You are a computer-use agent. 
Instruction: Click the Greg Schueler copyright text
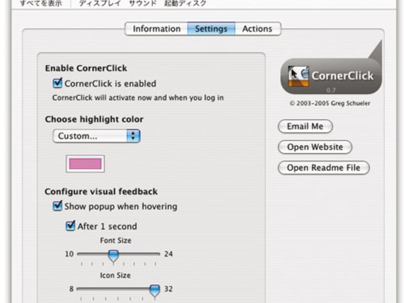[331, 103]
